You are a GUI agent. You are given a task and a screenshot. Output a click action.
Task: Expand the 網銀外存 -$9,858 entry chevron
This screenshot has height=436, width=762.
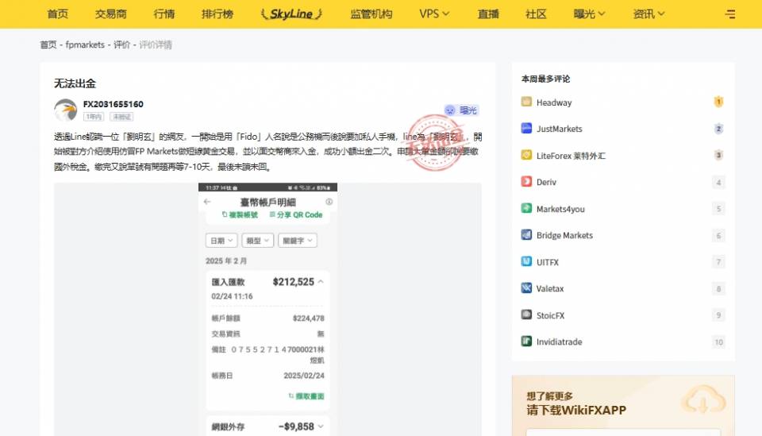tap(321, 426)
